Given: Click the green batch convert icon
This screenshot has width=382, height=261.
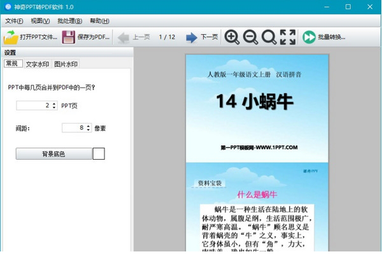Looking at the screenshot, I should (x=309, y=38).
